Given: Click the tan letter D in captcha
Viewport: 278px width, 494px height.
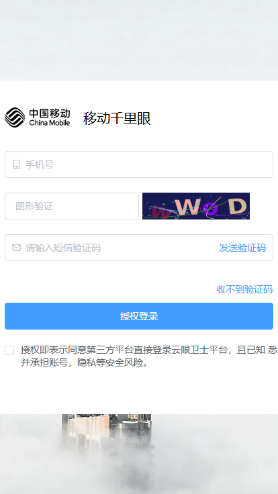Looking at the screenshot, I should 238,206.
